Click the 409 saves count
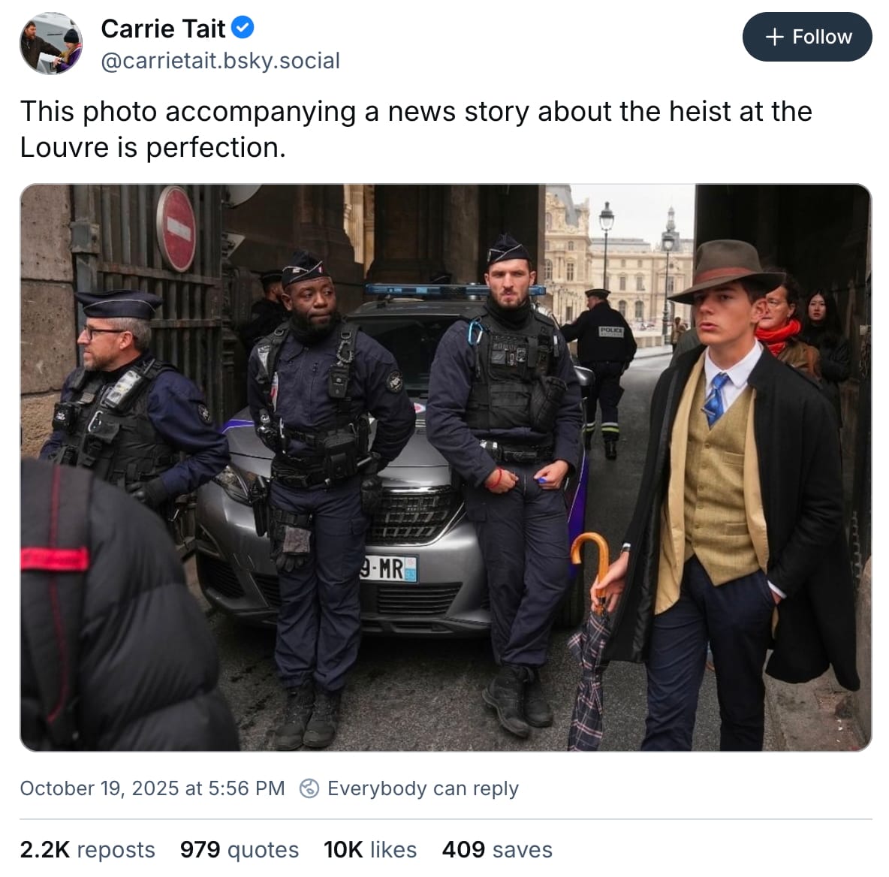 click(x=497, y=849)
